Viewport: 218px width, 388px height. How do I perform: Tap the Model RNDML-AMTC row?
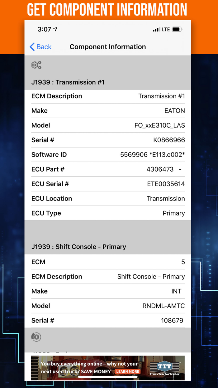click(x=108, y=306)
